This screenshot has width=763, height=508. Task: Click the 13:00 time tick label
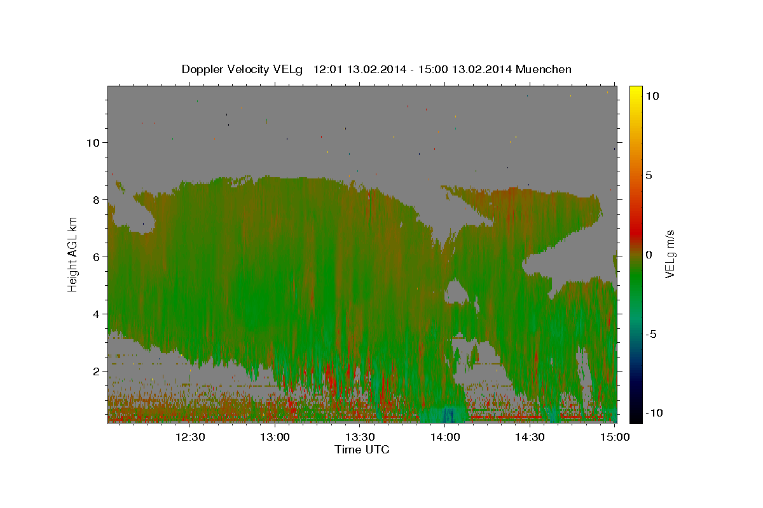coord(275,437)
